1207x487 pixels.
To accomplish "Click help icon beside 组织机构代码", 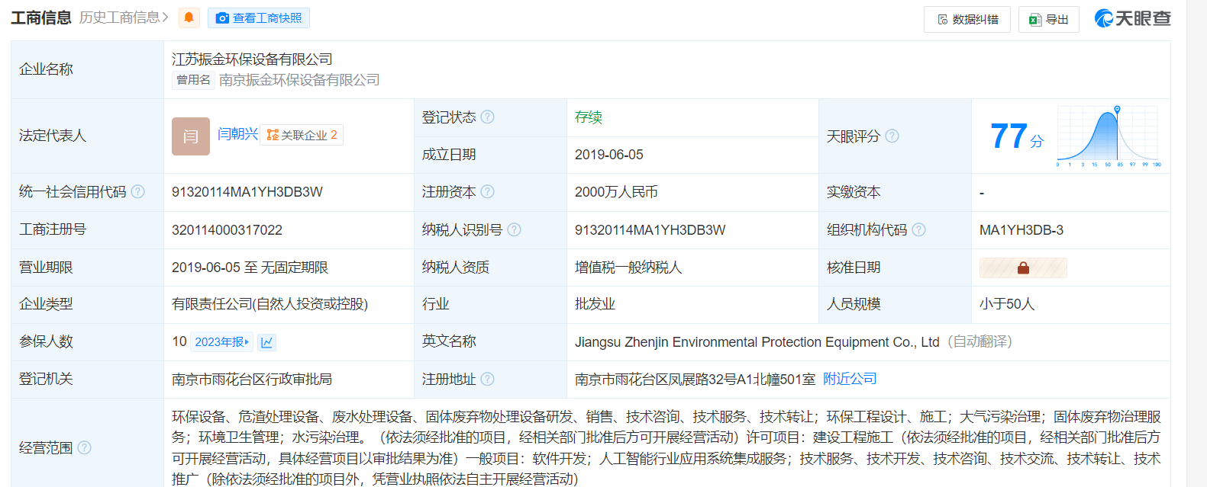I will coord(918,229).
